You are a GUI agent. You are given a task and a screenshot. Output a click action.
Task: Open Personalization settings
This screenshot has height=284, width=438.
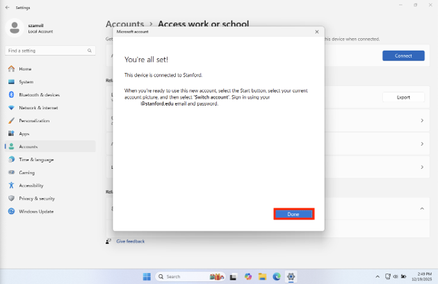point(50,121)
